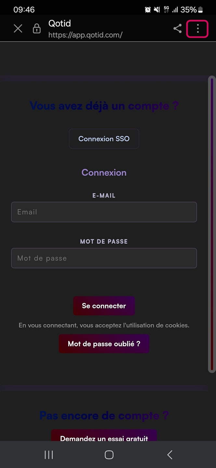Viewport: 216px width, 468px height.
Task: Tap the alarm icon in status bar
Action: click(148, 10)
